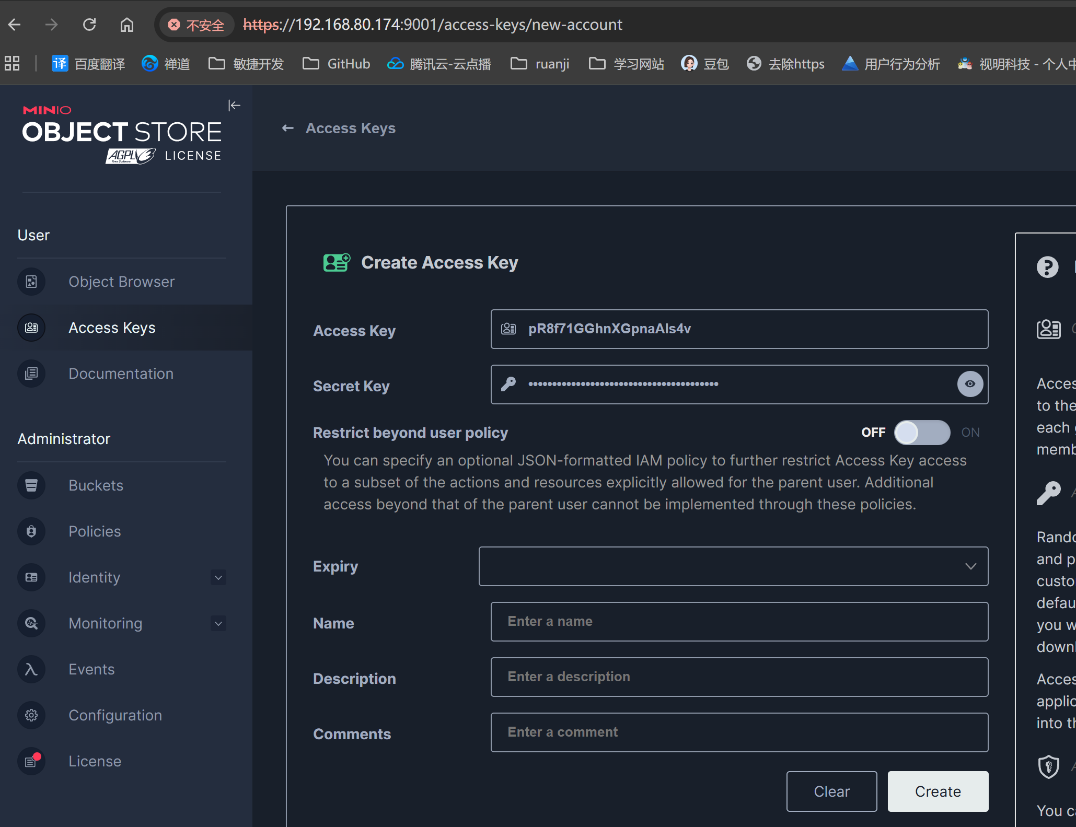This screenshot has height=827, width=1076.
Task: Open Policies via its shield icon
Action: pyautogui.click(x=31, y=532)
